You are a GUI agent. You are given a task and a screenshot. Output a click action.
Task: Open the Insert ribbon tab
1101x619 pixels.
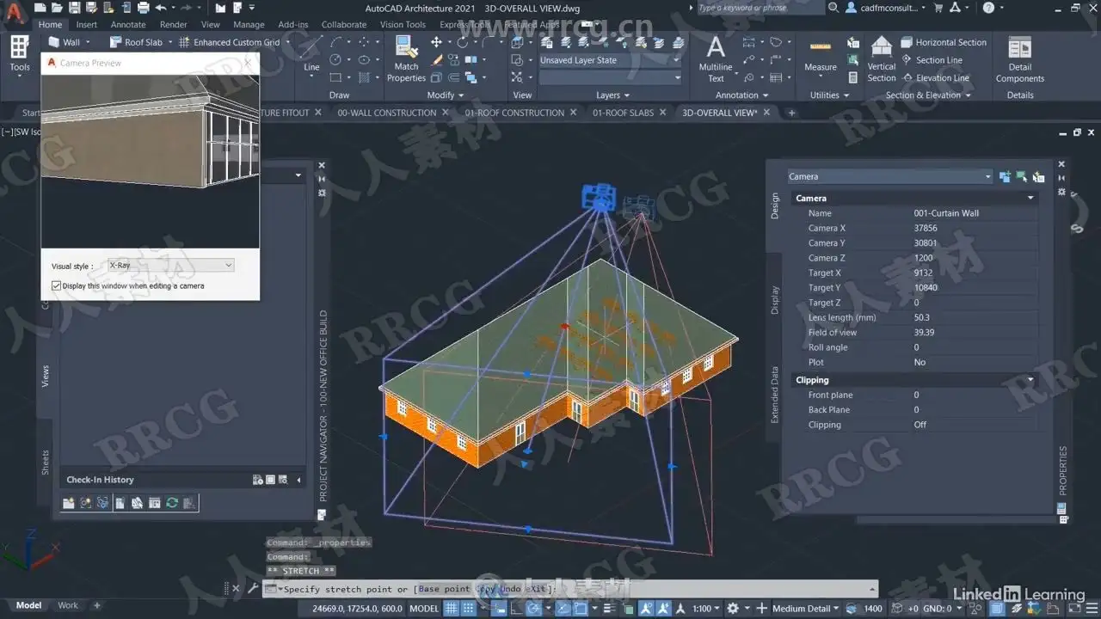click(86, 25)
